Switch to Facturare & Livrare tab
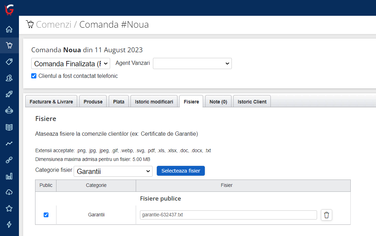 point(51,102)
